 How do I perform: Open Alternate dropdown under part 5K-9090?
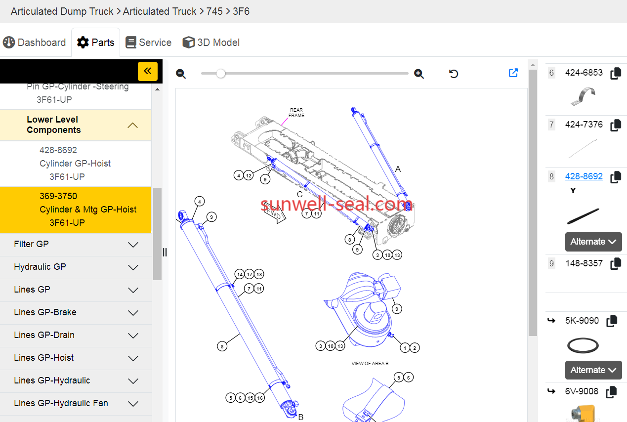pos(593,370)
